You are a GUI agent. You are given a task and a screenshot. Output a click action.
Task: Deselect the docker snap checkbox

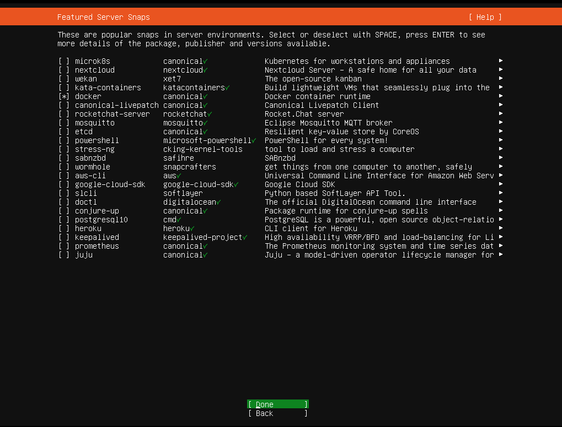click(63, 96)
